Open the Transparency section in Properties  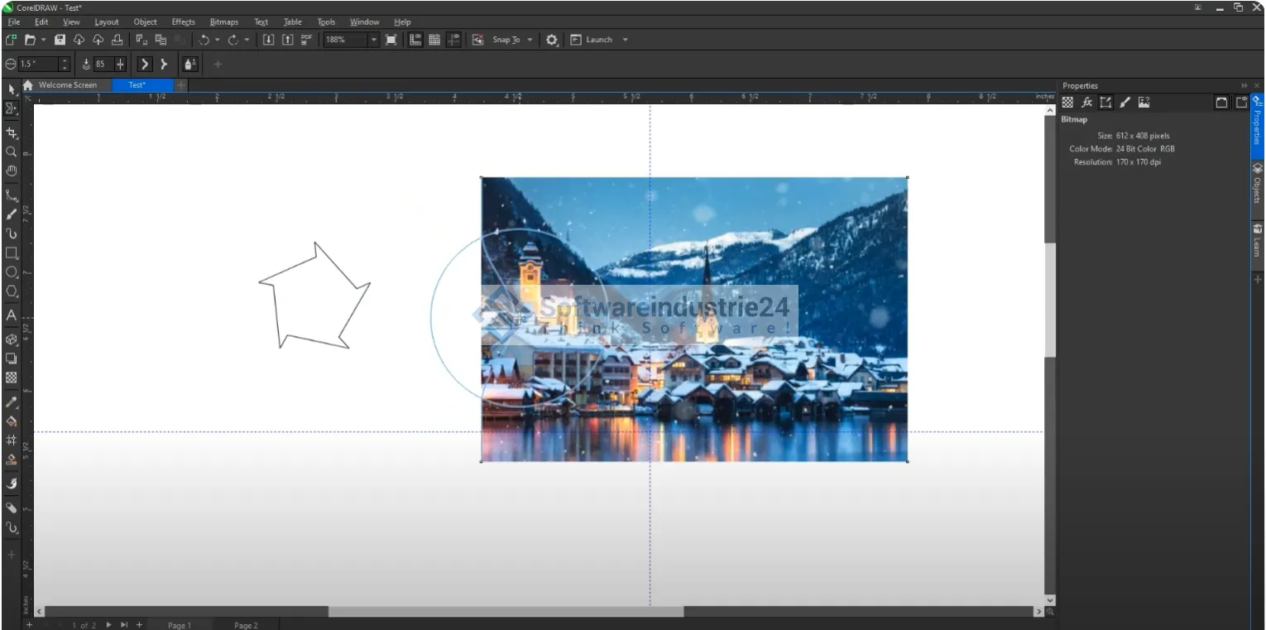pyautogui.click(x=1067, y=103)
